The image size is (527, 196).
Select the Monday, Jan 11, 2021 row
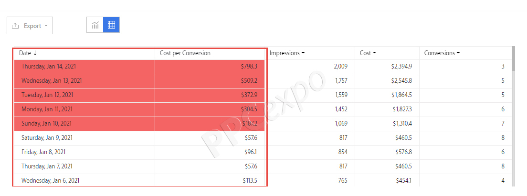pyautogui.click(x=47, y=109)
